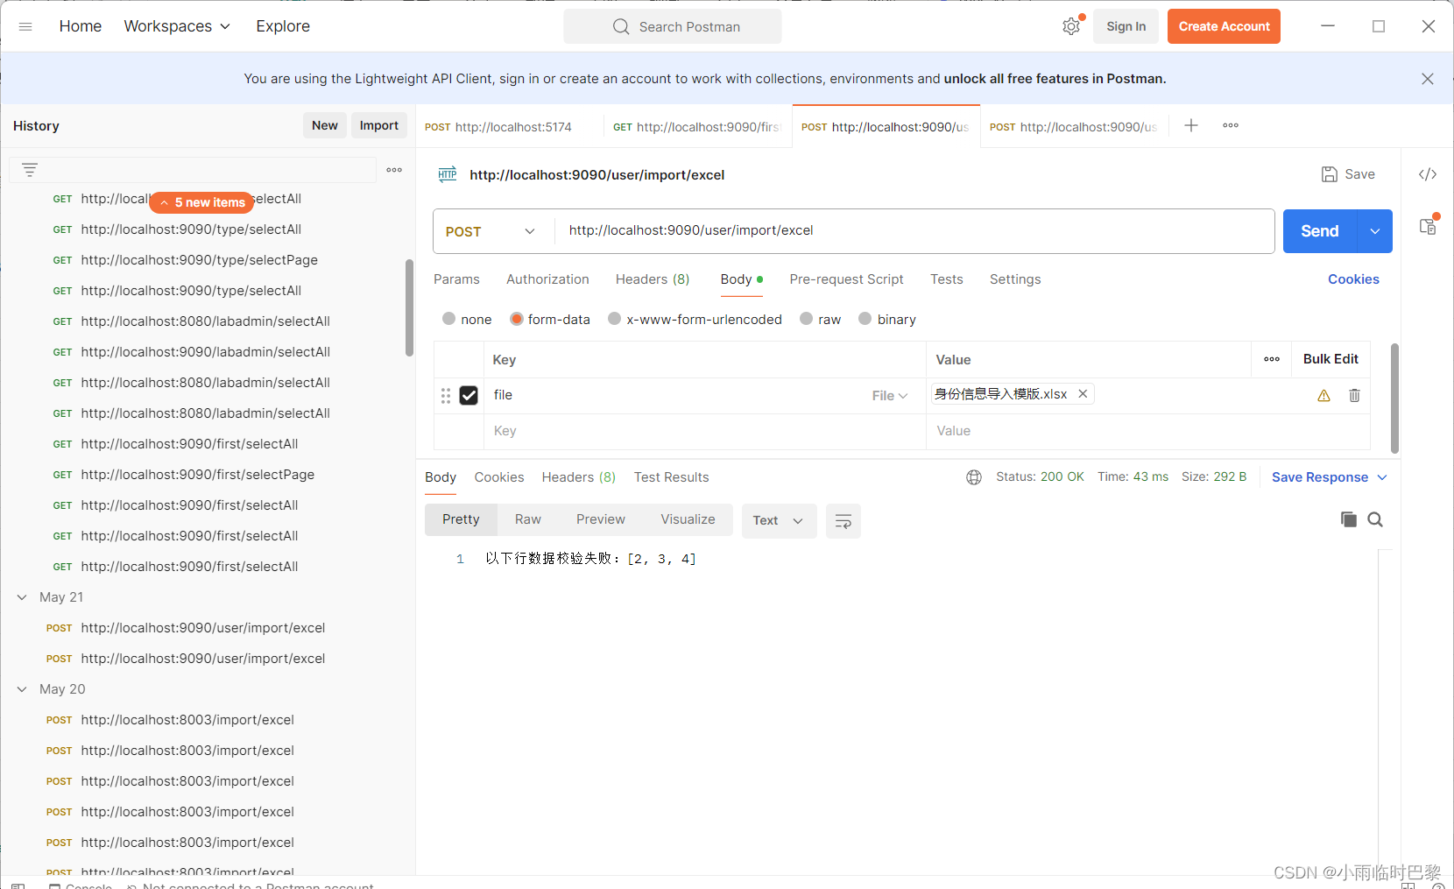This screenshot has width=1454, height=889.
Task: Open Cookies settings link
Action: click(1352, 279)
